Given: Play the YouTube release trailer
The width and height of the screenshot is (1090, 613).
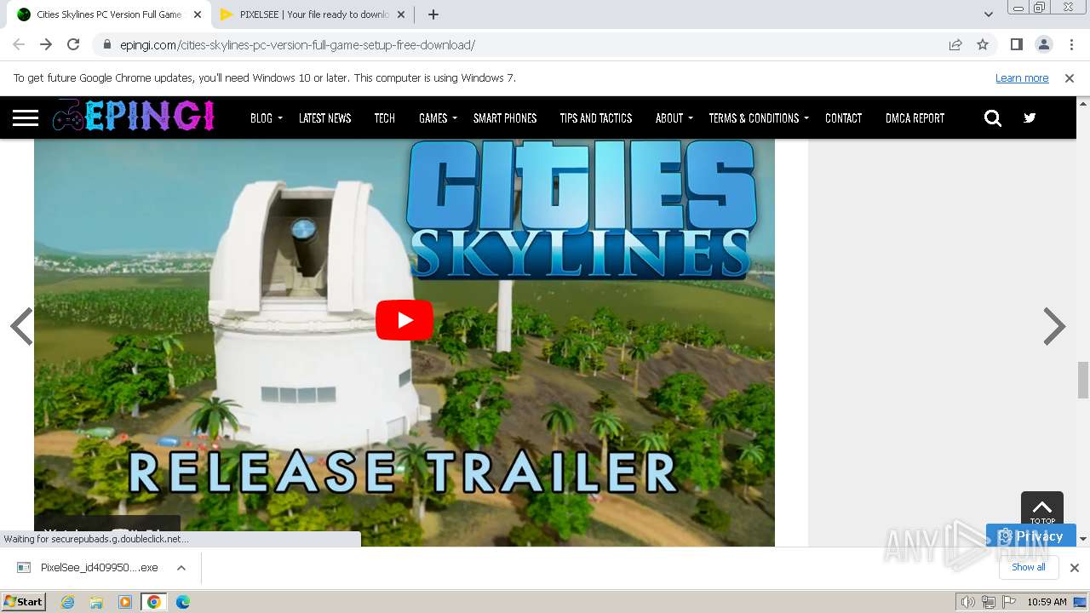Looking at the screenshot, I should point(404,320).
